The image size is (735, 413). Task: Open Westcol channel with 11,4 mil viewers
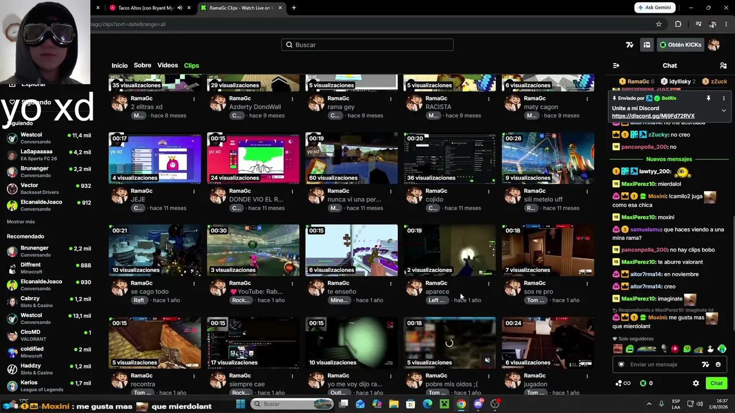pyautogui.click(x=49, y=138)
